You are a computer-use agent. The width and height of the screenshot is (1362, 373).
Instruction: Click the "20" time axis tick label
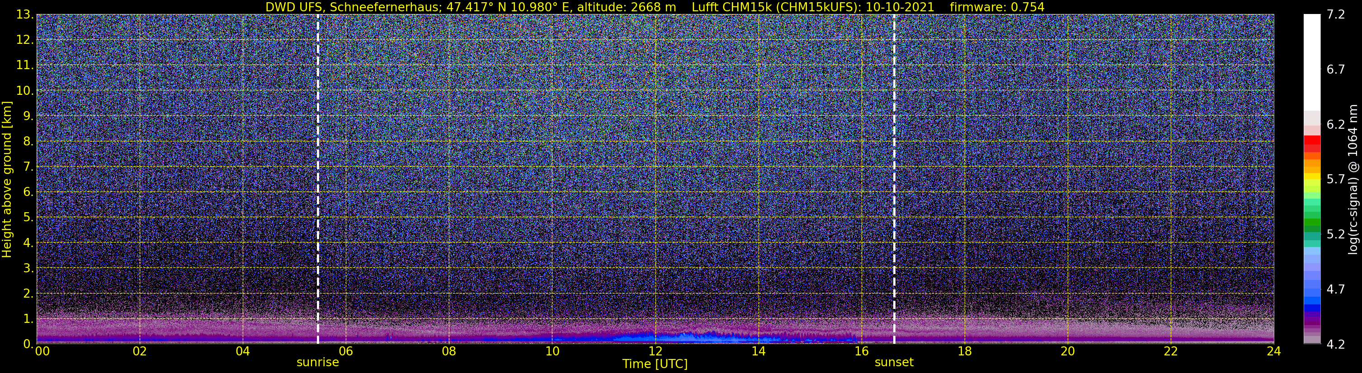click(1068, 351)
